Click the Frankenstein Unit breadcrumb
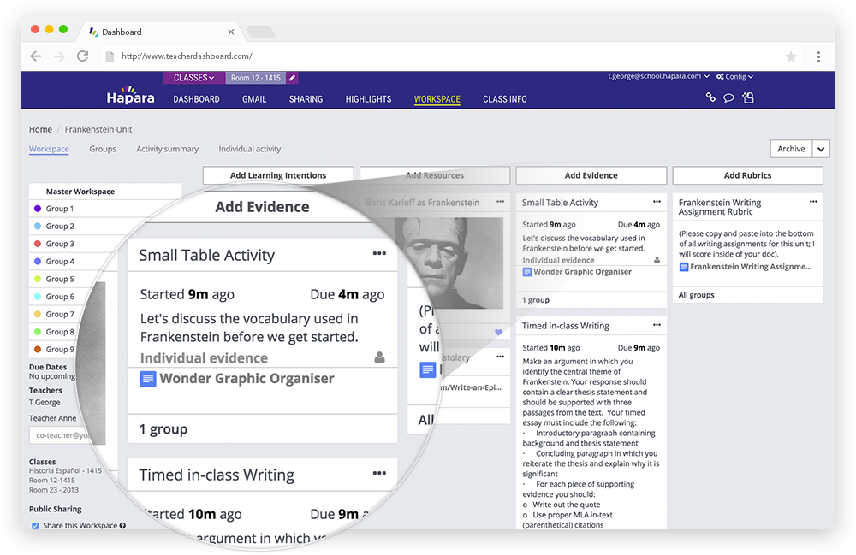This screenshot has height=555, width=856. point(98,129)
